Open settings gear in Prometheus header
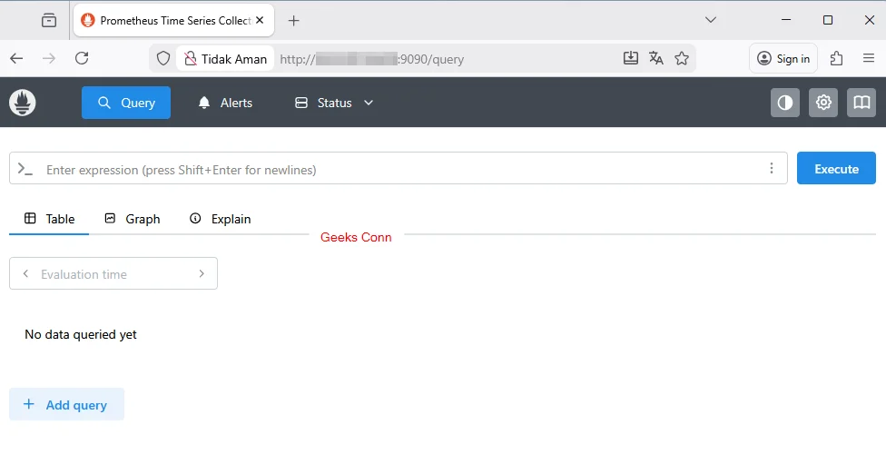This screenshot has height=464, width=886. tap(823, 103)
